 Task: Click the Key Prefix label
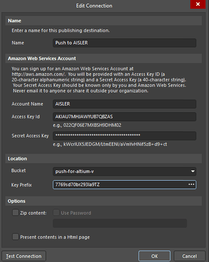pos(21,185)
